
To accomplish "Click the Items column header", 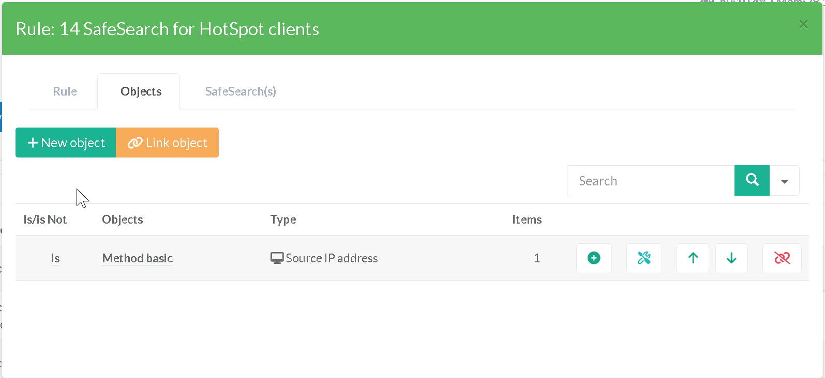I will (x=527, y=219).
